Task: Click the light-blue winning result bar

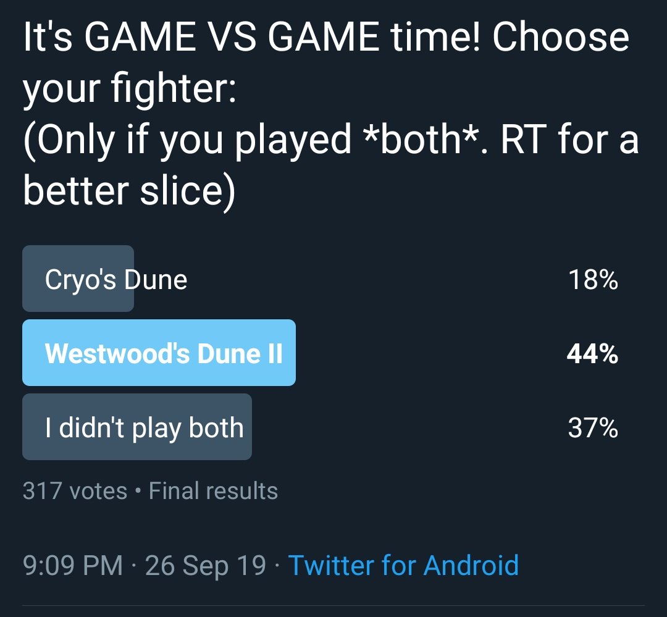Action: [159, 353]
